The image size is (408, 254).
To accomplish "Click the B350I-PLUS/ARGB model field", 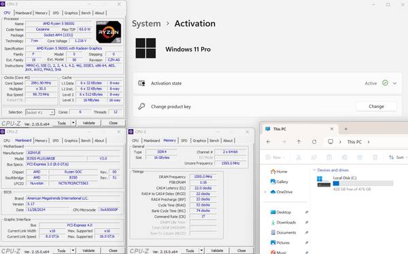I will click(56, 158).
